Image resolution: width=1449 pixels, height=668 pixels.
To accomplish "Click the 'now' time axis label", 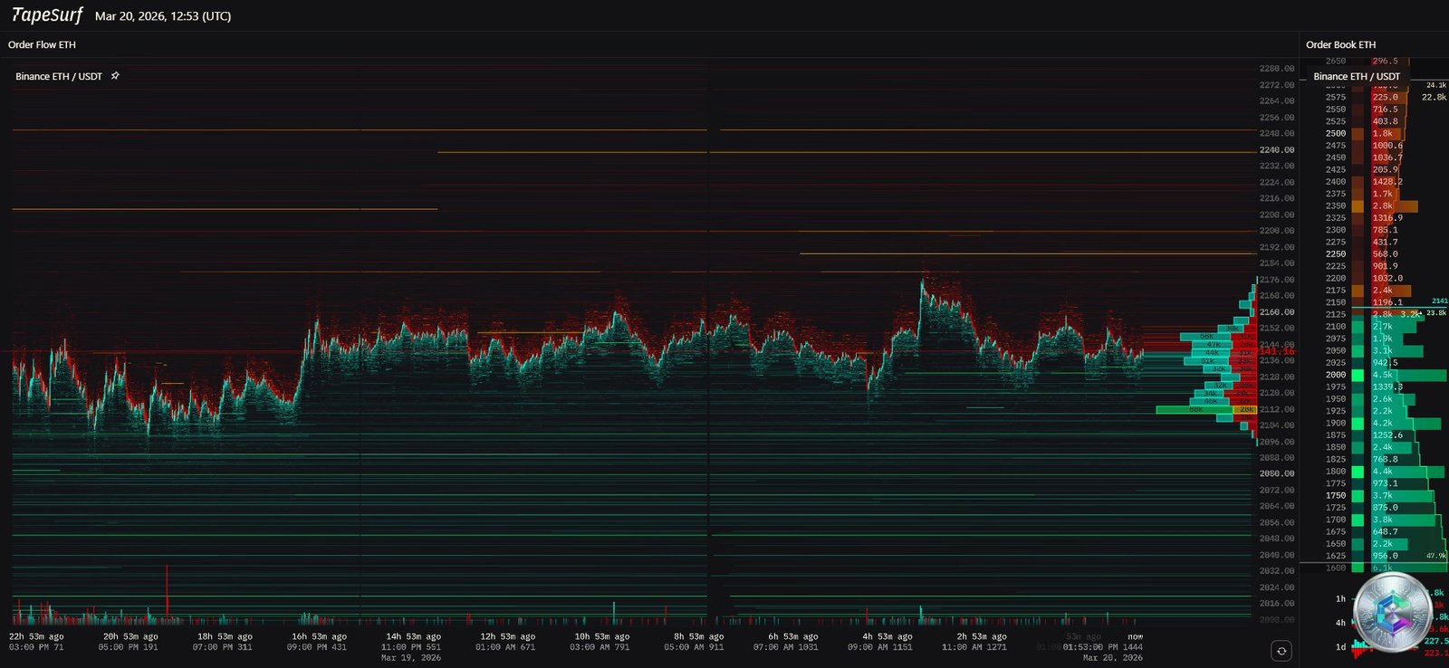I will [1135, 636].
